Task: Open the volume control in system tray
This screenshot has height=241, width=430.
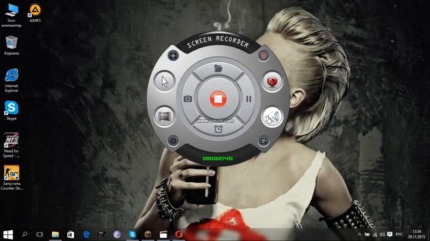Action: point(382,234)
